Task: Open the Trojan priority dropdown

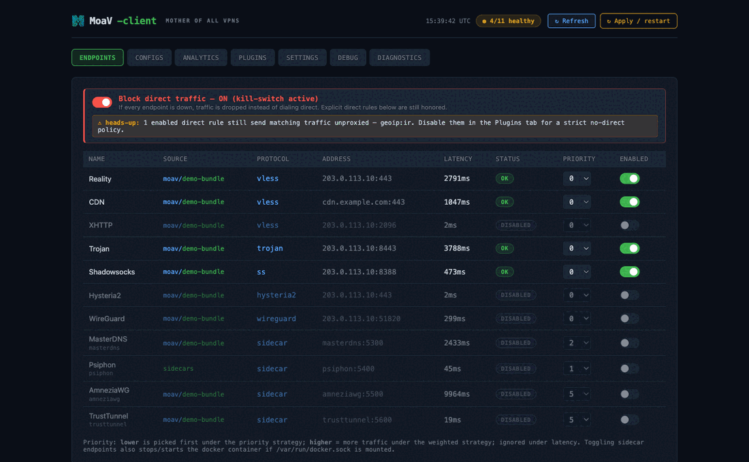Action: tap(577, 248)
